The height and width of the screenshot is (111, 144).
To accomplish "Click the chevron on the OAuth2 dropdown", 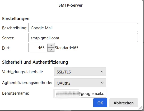I will pos(102,83).
